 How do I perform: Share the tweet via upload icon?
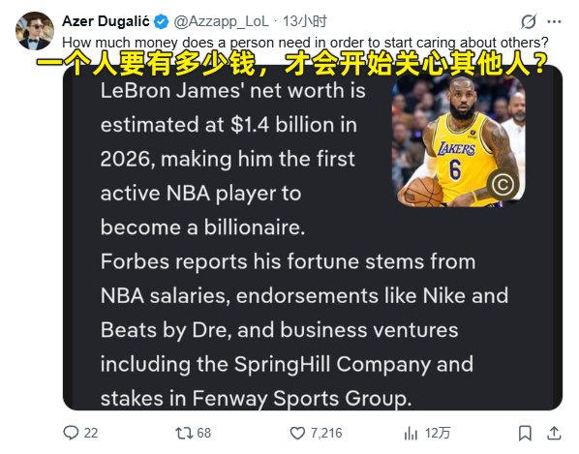554,433
